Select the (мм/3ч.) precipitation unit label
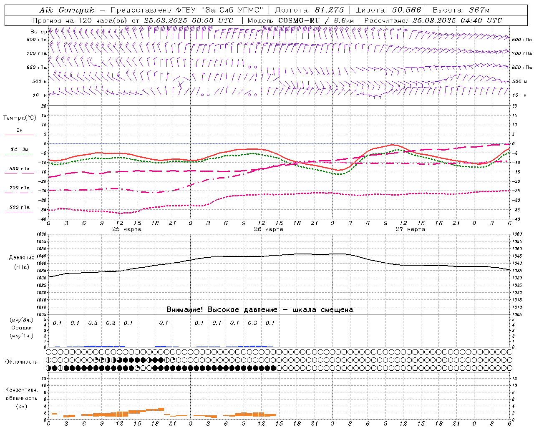The image size is (534, 427). (x=22, y=320)
